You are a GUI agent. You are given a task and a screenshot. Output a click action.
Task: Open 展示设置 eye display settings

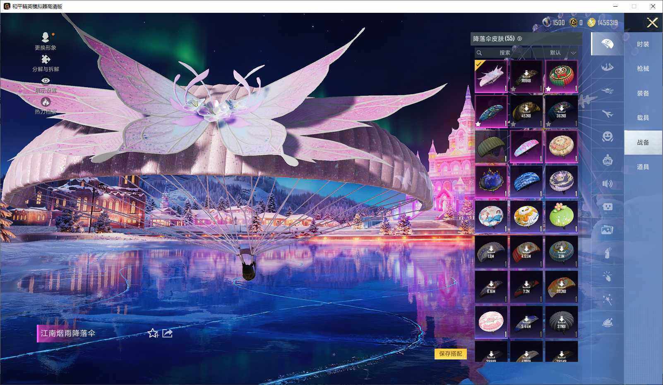pos(46,81)
